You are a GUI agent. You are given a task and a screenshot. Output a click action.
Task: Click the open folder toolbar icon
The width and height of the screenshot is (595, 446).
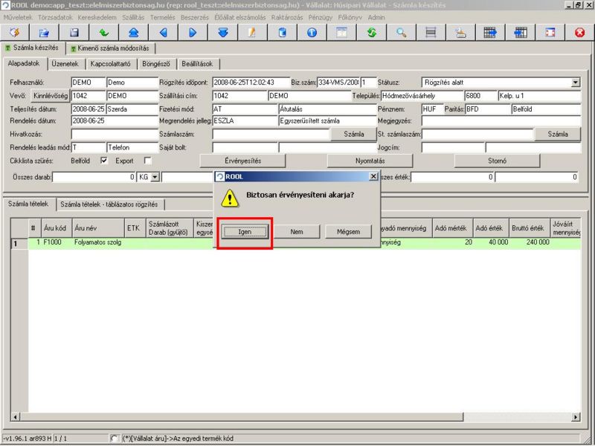[44, 33]
